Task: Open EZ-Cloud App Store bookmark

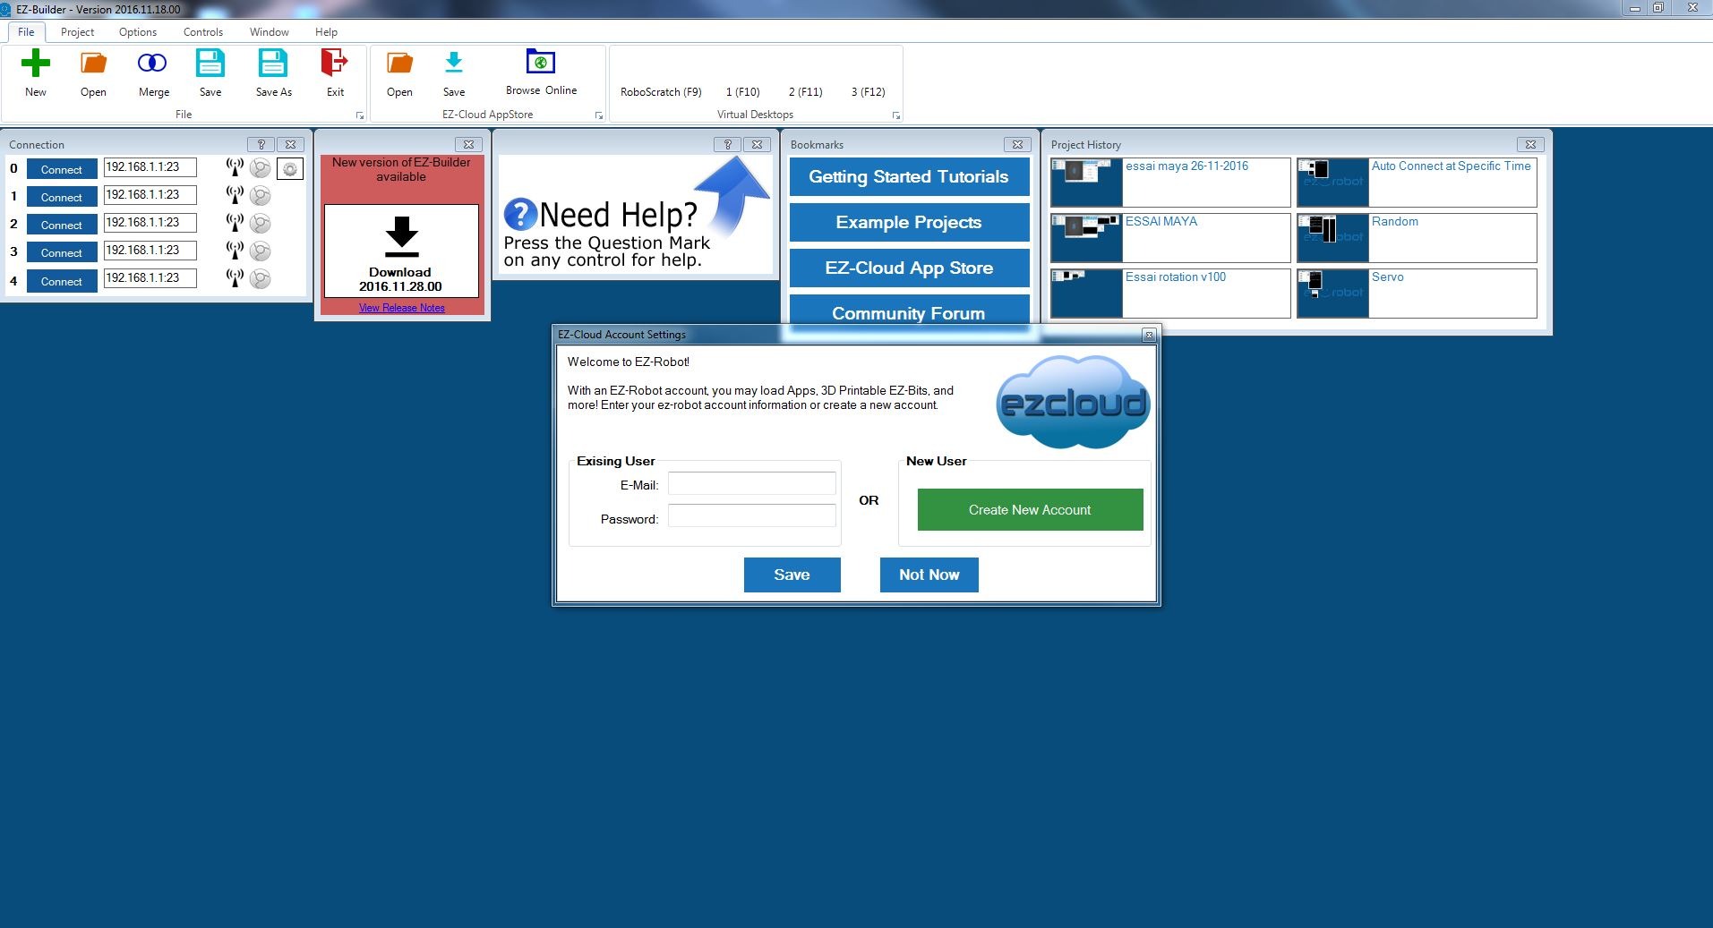Action: click(909, 268)
